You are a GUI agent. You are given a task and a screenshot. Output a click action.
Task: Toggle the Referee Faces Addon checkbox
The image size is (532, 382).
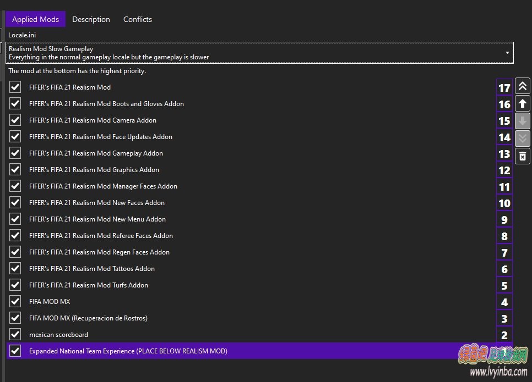pos(15,235)
